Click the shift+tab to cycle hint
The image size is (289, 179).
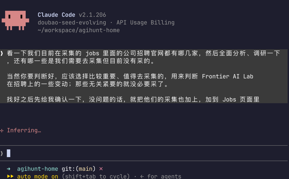(x=96, y=176)
